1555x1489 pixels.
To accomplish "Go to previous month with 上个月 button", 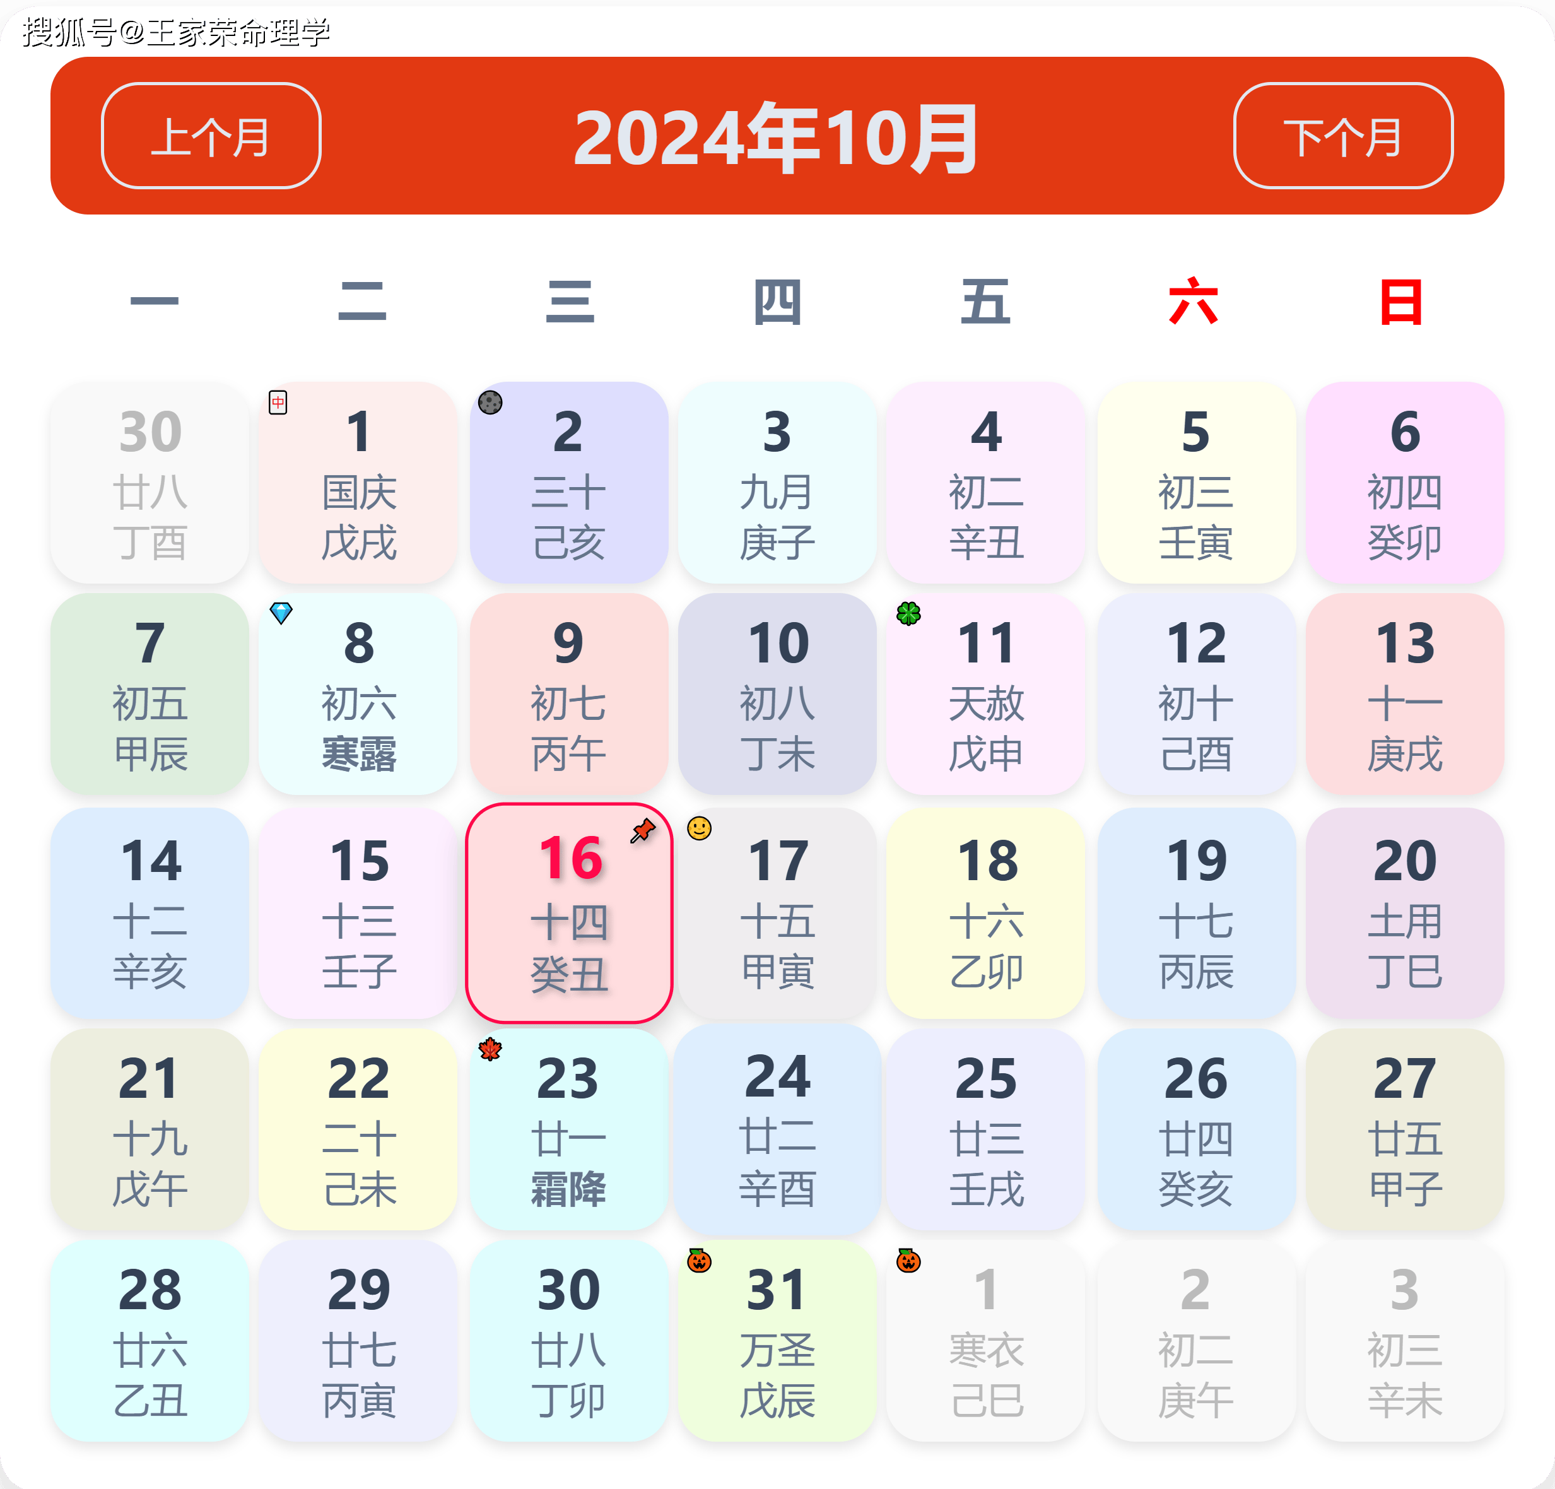I will (x=211, y=136).
